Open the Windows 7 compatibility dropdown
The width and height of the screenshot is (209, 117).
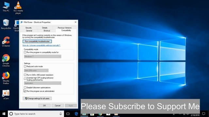click(42, 57)
